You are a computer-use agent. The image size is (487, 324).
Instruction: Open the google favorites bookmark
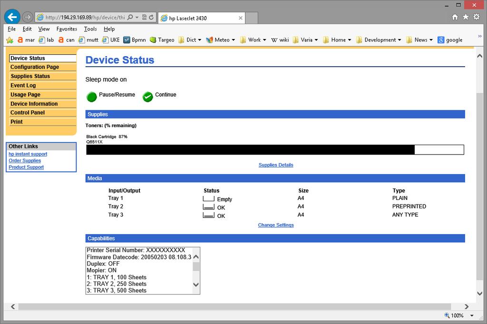pos(450,40)
